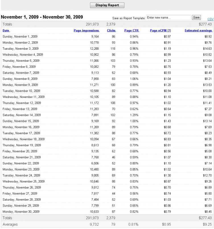The height and width of the screenshot is (229, 214).
Task: Sort by Page impressions column
Action: (86, 31)
